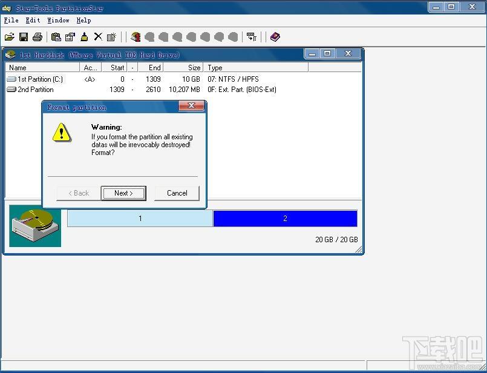Image resolution: width=487 pixels, height=373 pixels.
Task: Click the 2610 end cylinder value
Action: click(x=153, y=90)
